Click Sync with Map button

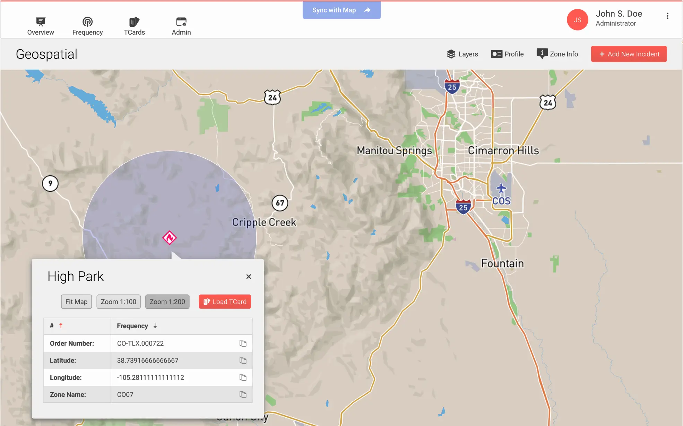tap(341, 10)
